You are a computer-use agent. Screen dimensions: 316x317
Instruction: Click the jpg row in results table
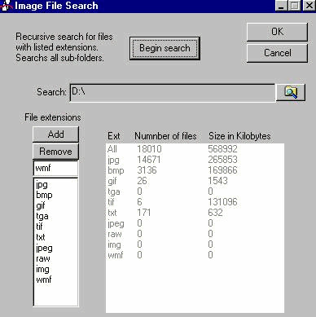[x=195, y=160]
